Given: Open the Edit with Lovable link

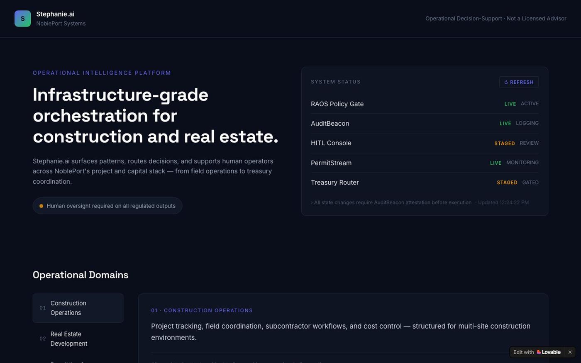Looking at the screenshot, I should tap(537, 352).
